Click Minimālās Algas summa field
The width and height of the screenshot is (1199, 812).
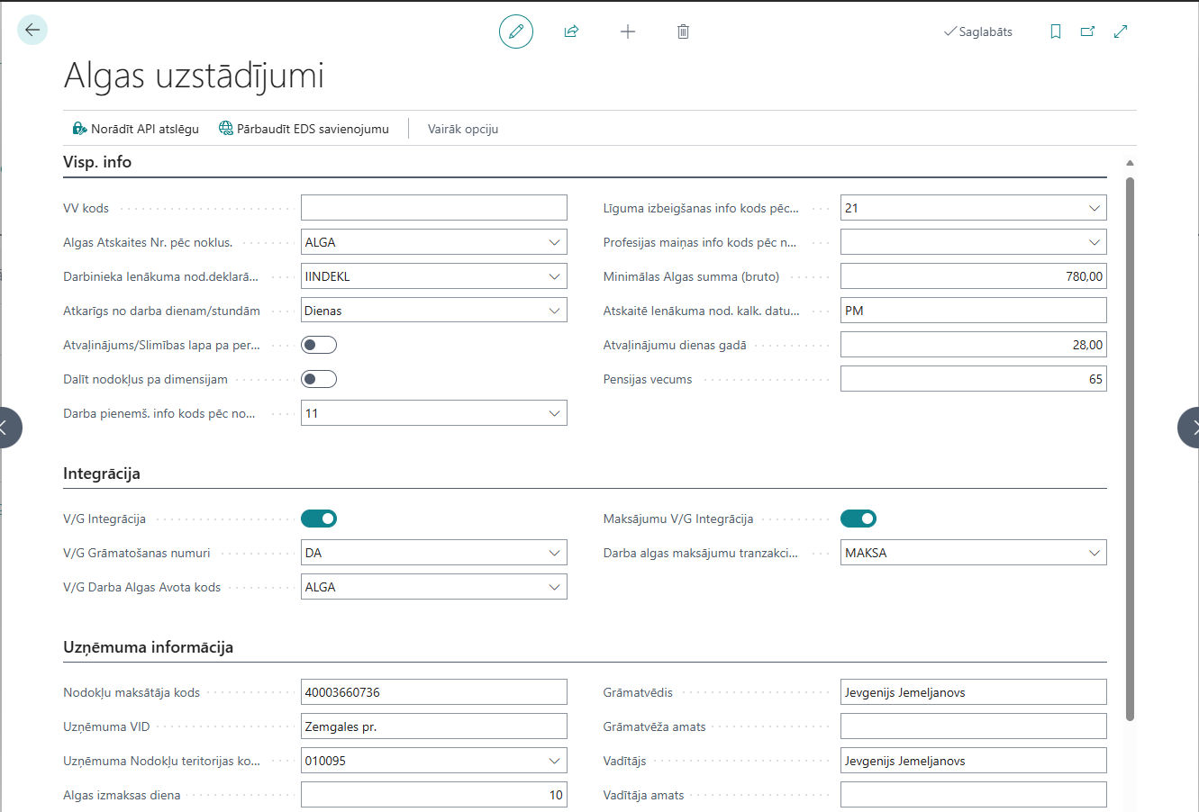(974, 276)
